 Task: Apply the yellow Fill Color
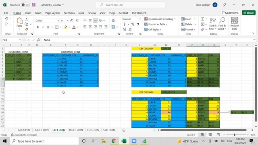click(66, 27)
